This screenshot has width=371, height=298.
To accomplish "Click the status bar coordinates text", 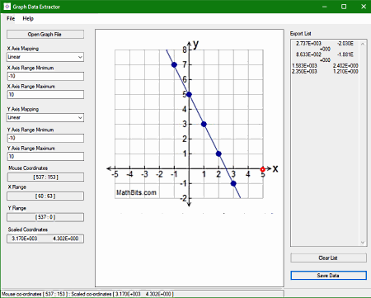I will click(x=87, y=294).
